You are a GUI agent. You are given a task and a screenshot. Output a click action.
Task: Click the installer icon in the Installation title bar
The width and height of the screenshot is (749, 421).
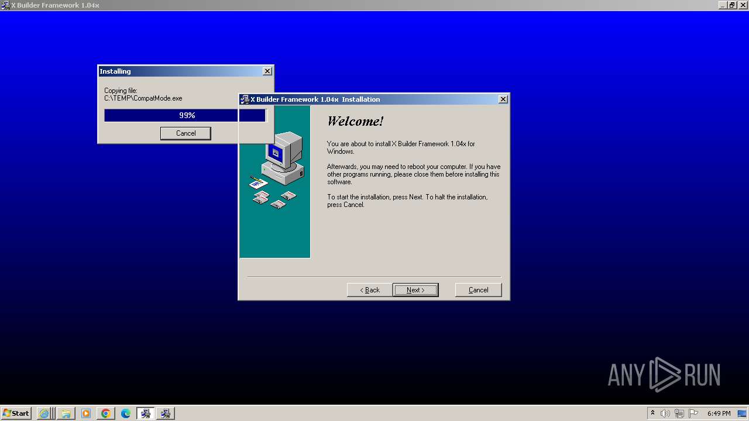click(245, 99)
